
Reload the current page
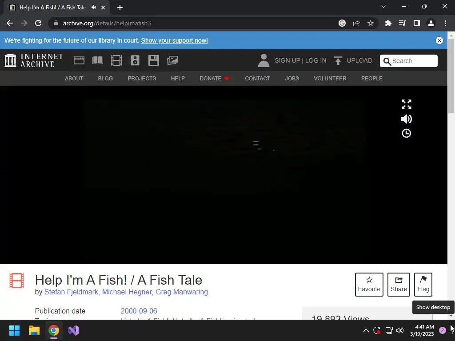[38, 23]
